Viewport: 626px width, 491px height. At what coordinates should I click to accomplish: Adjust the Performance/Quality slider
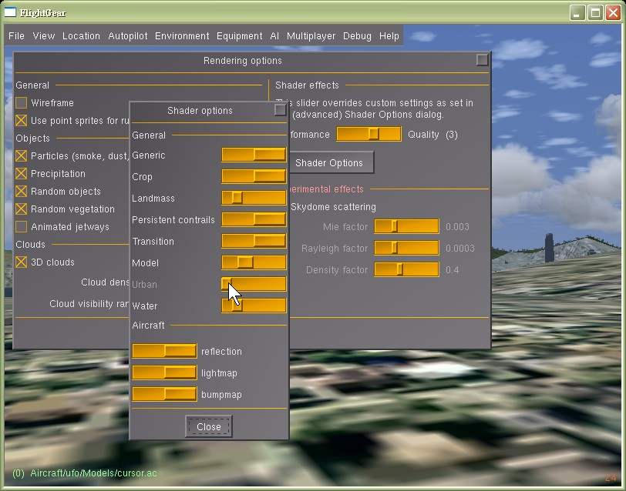[x=369, y=134]
